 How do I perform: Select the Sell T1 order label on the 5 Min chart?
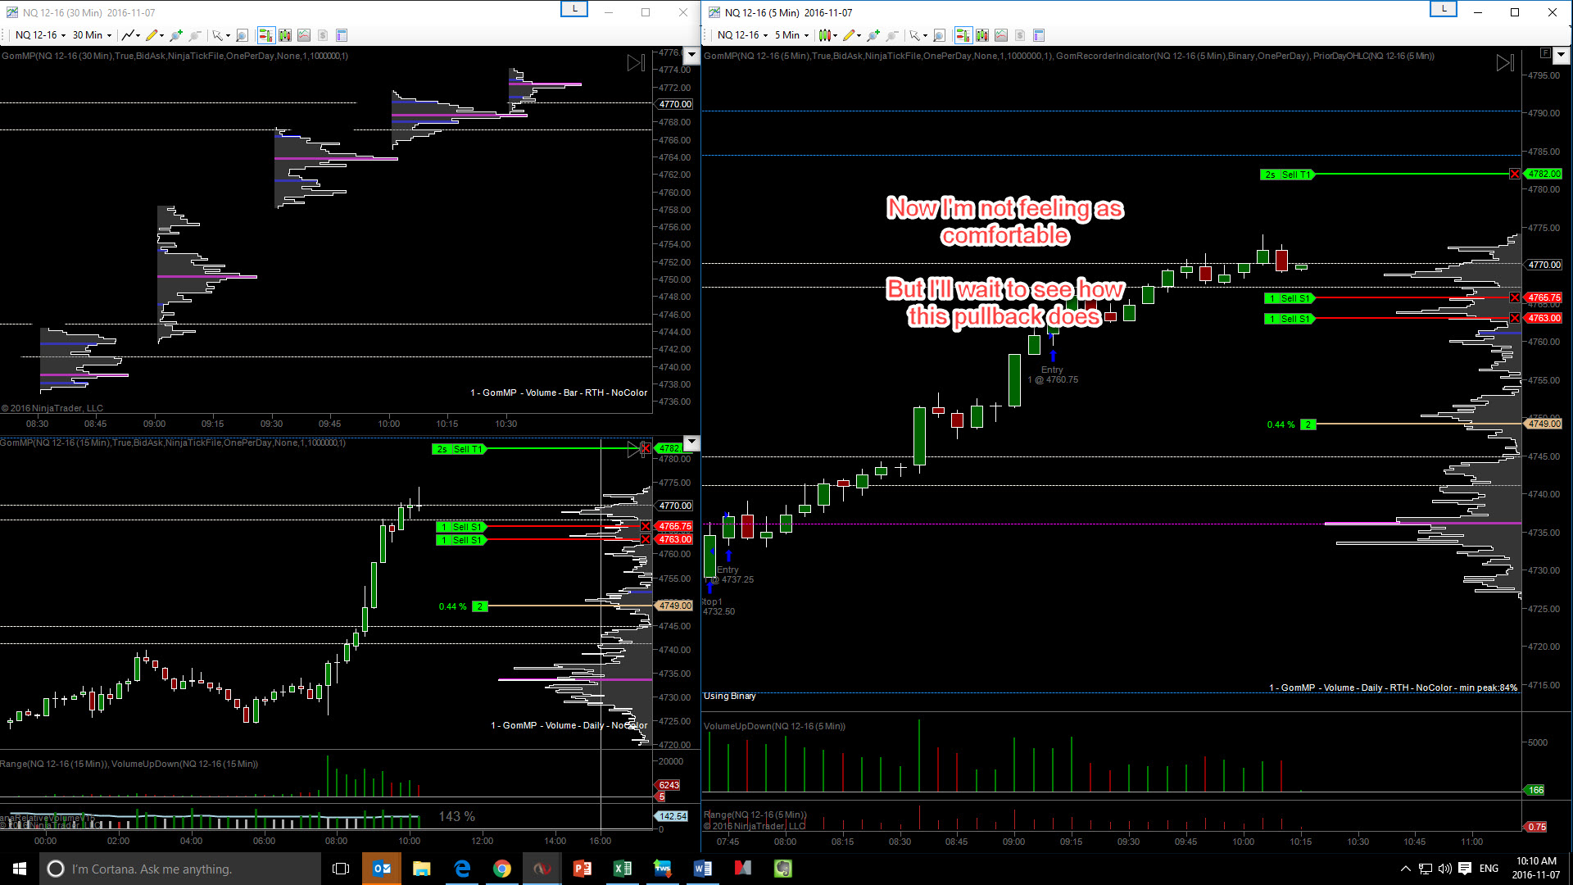pyautogui.click(x=1287, y=175)
